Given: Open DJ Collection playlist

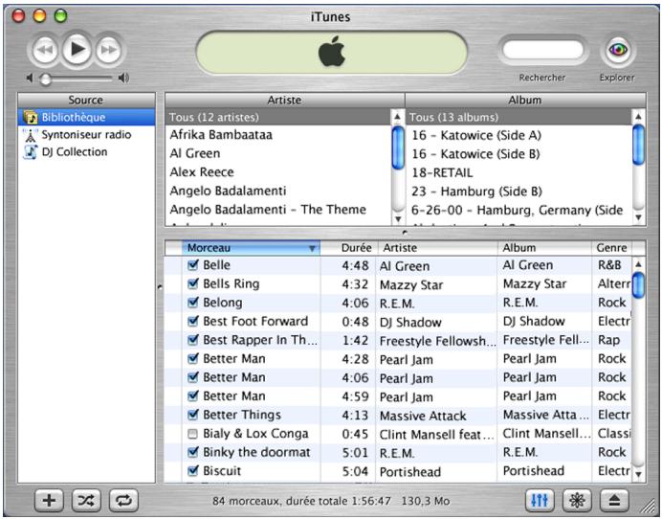Looking at the screenshot, I should (x=86, y=152).
